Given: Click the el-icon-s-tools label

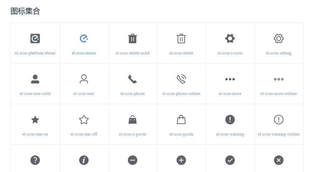Looking at the screenshot, I should 230,53.
